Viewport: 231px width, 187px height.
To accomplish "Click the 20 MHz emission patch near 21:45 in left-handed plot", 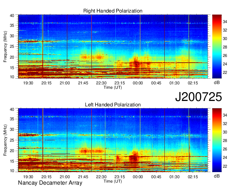I will [85, 151].
